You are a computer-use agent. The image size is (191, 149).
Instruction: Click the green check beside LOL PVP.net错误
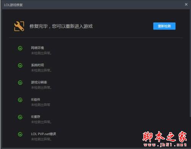tap(20, 134)
